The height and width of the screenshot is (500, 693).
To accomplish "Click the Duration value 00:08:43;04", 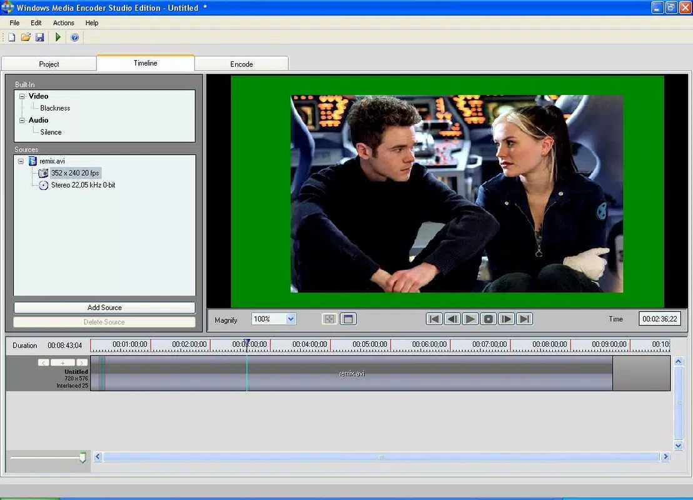I will (x=65, y=346).
